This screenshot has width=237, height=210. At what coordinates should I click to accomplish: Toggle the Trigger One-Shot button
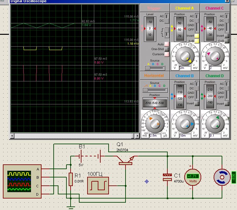point(167,49)
